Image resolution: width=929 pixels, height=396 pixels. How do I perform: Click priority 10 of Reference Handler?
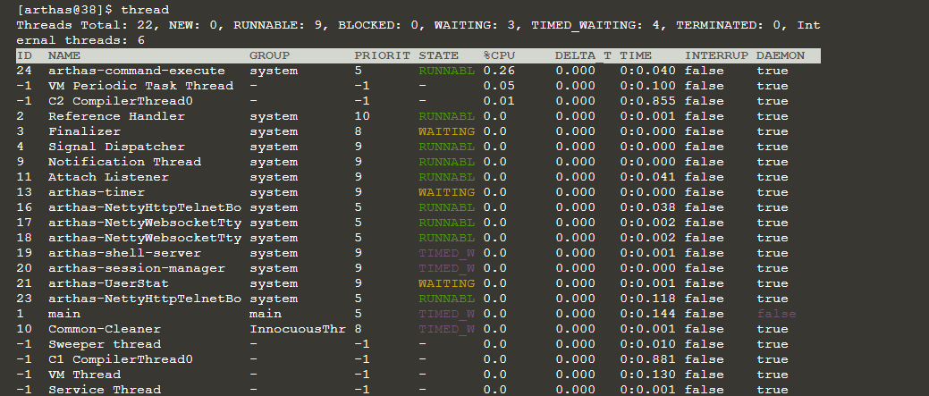[361, 116]
